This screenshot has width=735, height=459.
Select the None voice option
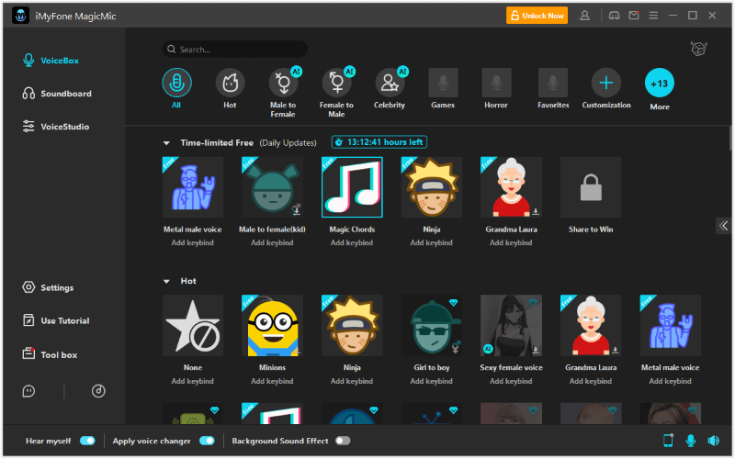tap(193, 326)
